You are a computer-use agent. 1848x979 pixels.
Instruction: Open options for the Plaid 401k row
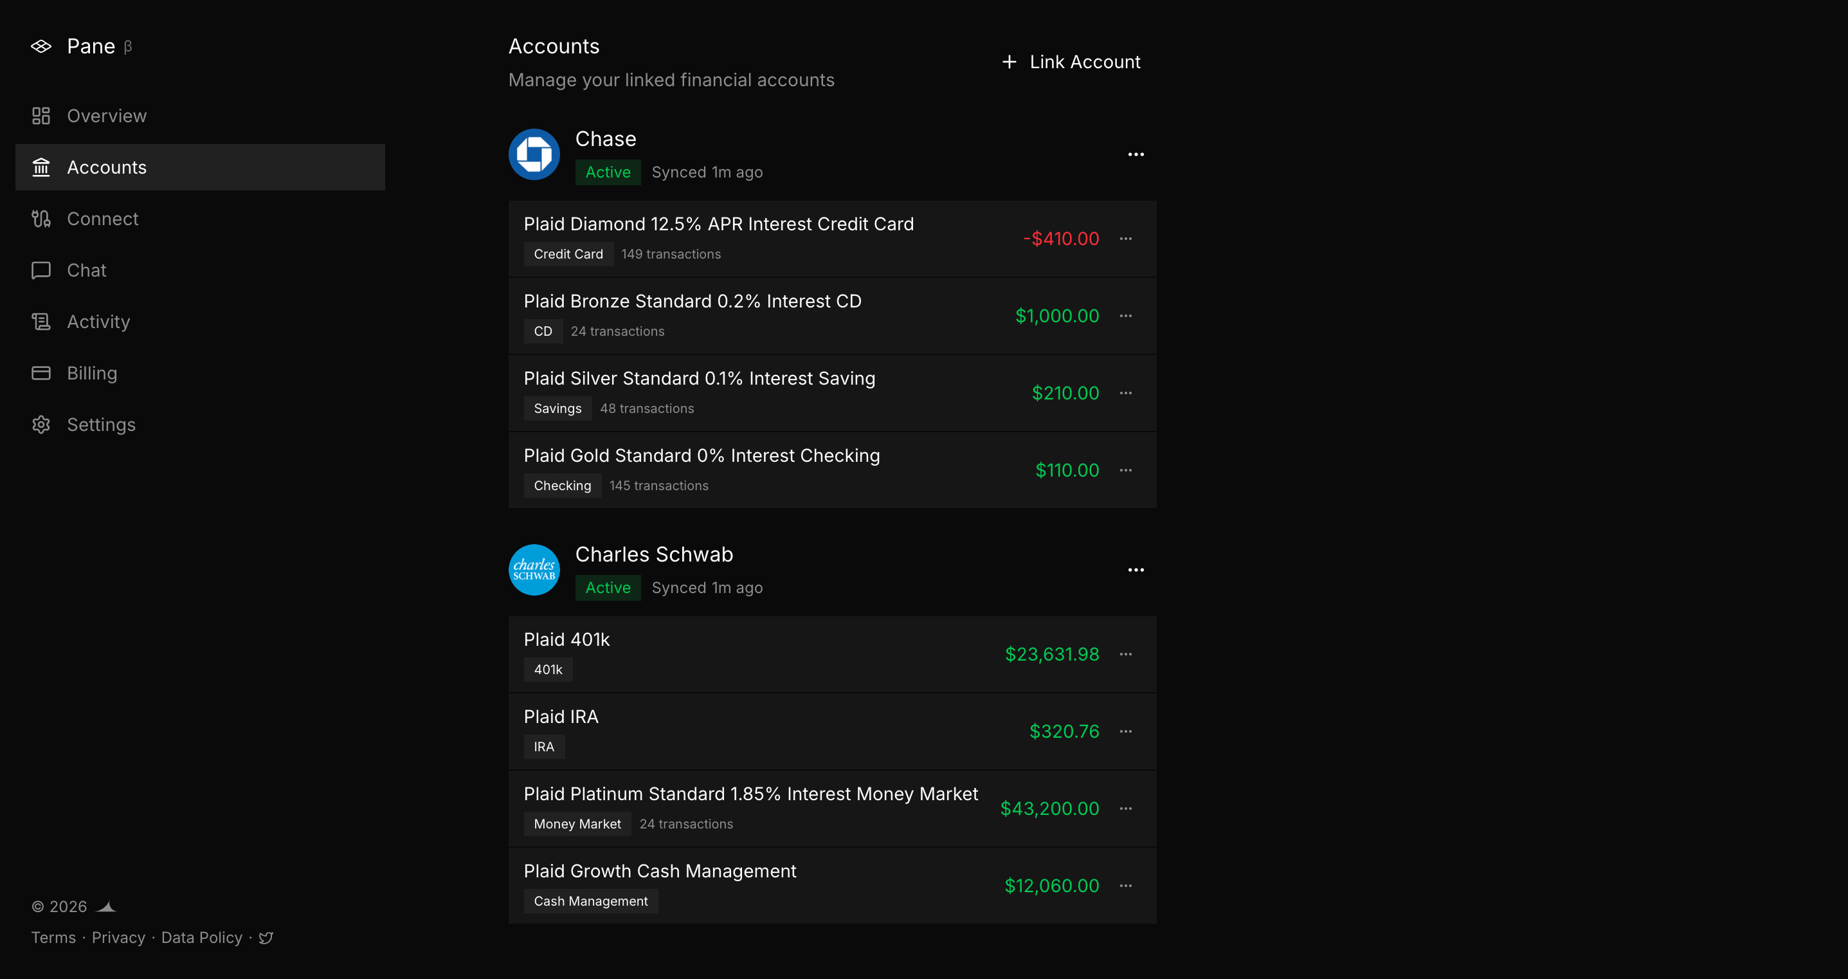pyautogui.click(x=1126, y=654)
